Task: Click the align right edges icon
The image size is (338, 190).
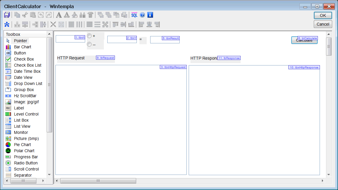Action: click(157, 24)
